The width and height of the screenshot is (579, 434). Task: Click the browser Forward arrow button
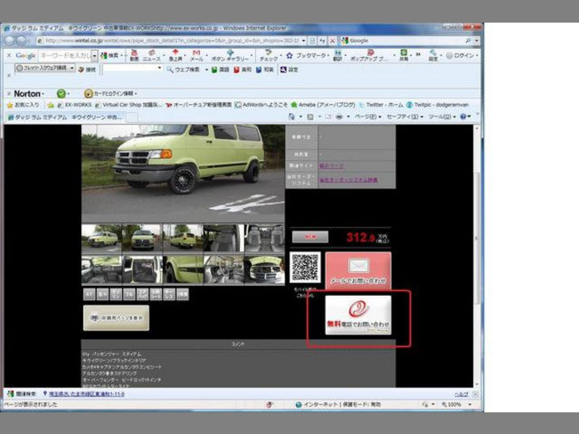click(22, 41)
